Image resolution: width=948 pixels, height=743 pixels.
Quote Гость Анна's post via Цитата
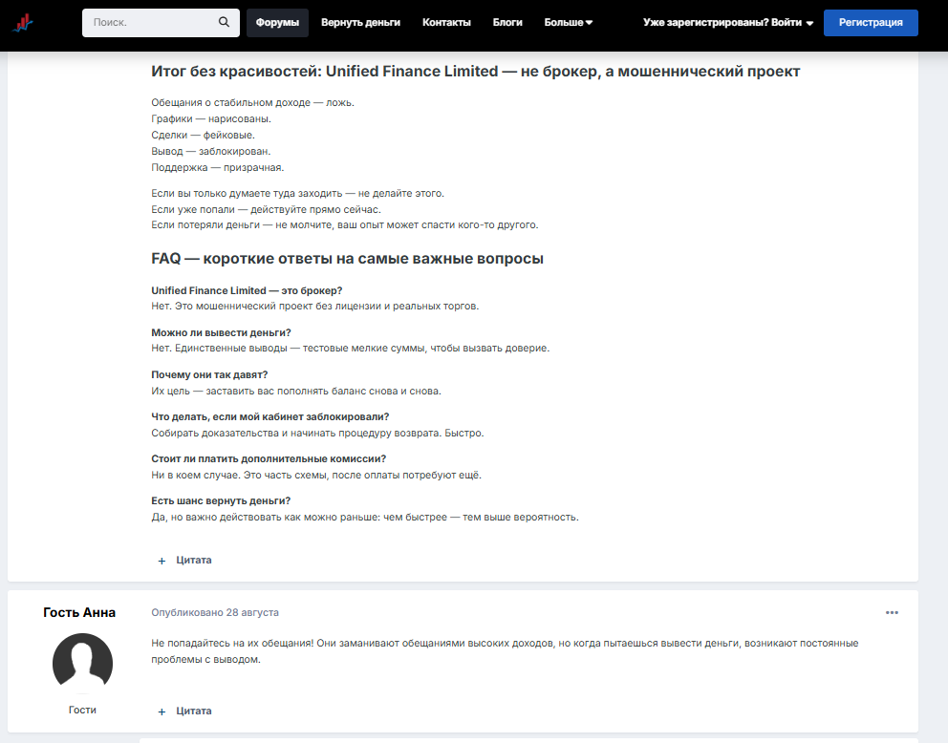pyautogui.click(x=193, y=711)
